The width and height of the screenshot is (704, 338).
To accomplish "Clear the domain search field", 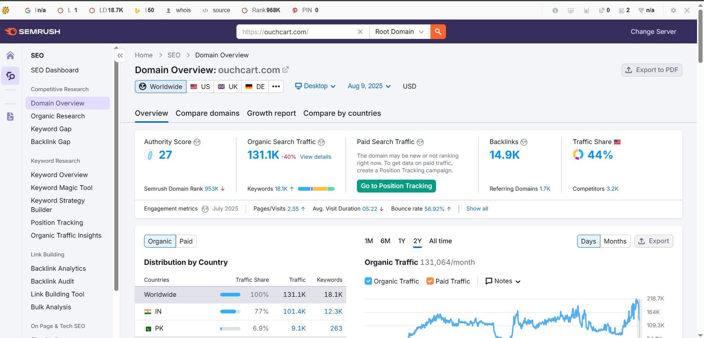I will click(360, 32).
